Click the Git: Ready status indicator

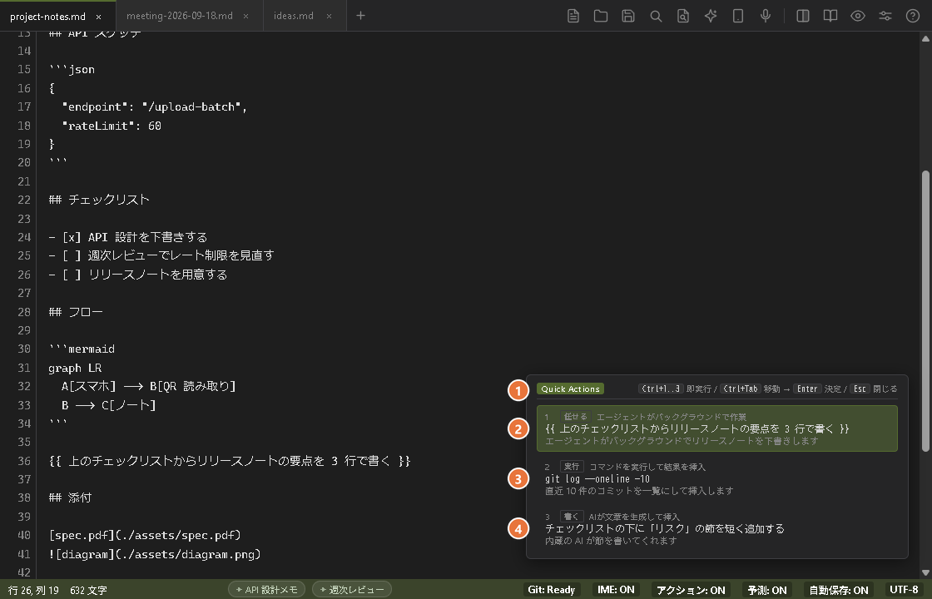click(552, 590)
